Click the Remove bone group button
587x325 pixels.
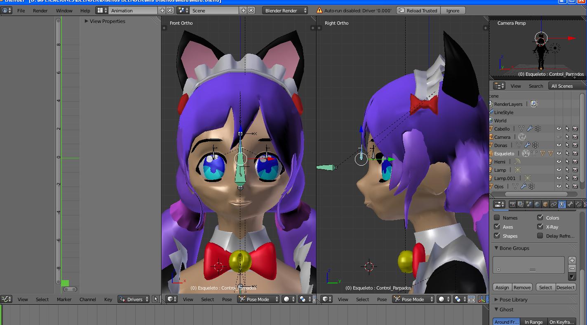pyautogui.click(x=522, y=287)
